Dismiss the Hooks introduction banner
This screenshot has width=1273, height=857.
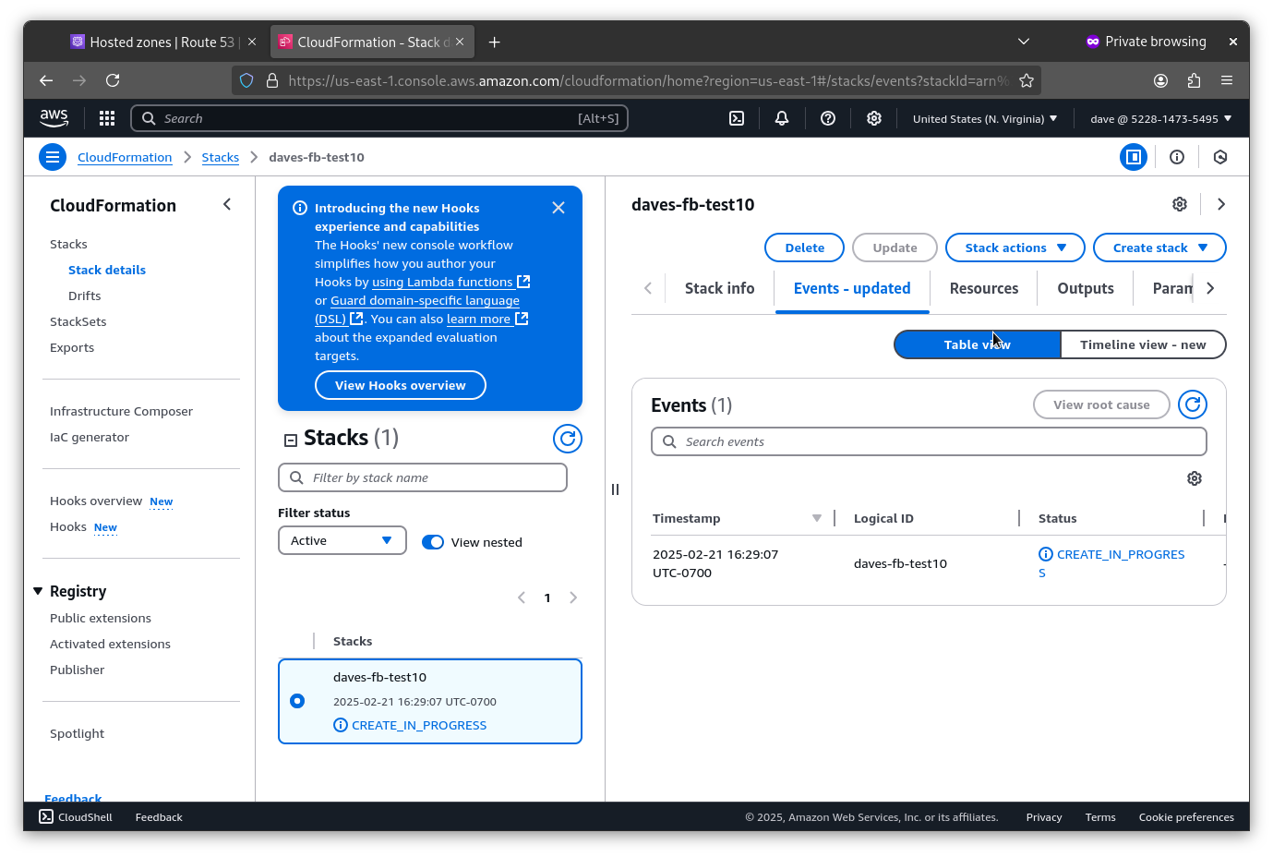click(558, 208)
